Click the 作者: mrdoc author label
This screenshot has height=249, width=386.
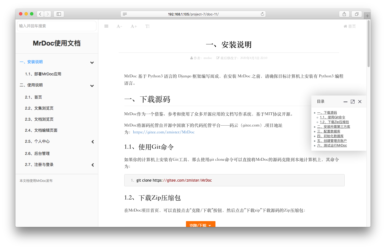pos(201,58)
